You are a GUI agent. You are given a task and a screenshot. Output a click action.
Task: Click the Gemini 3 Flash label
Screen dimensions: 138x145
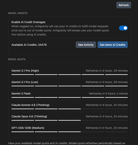(21, 94)
